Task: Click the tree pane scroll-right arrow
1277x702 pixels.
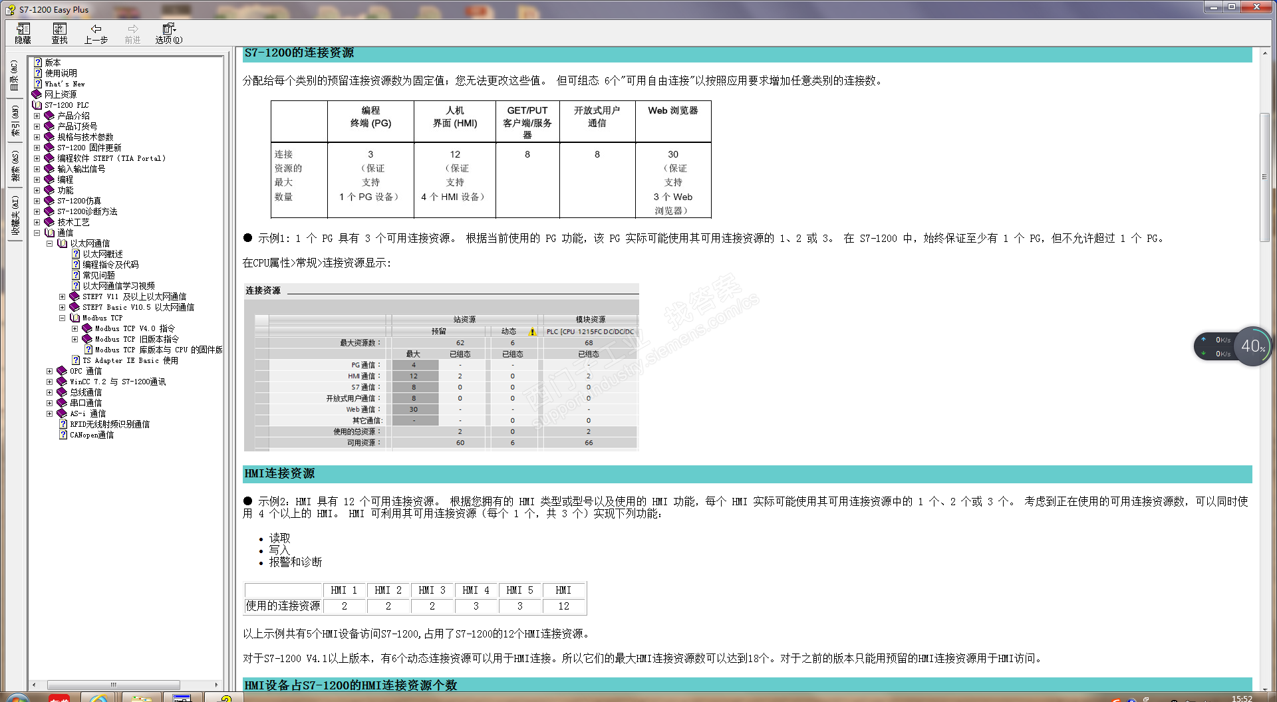Action: click(216, 685)
